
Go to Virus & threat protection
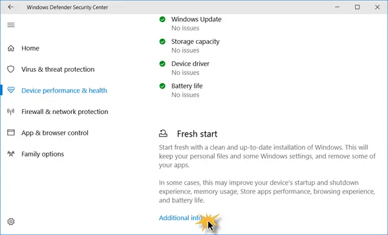[58, 69]
